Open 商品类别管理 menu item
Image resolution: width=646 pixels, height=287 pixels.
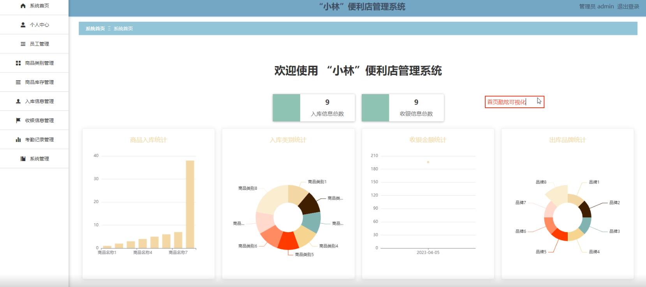[34, 63]
